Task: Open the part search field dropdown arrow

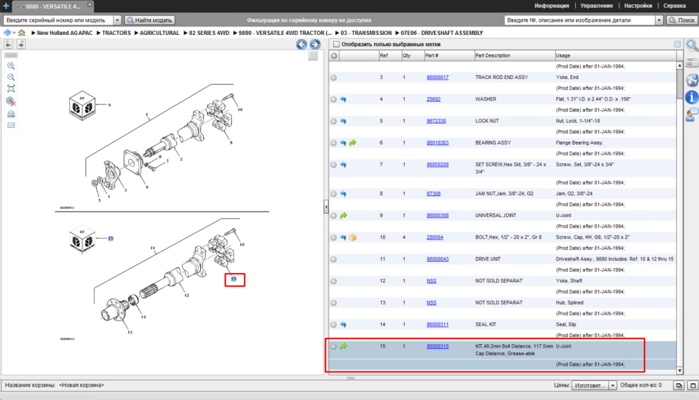Action: click(x=659, y=20)
